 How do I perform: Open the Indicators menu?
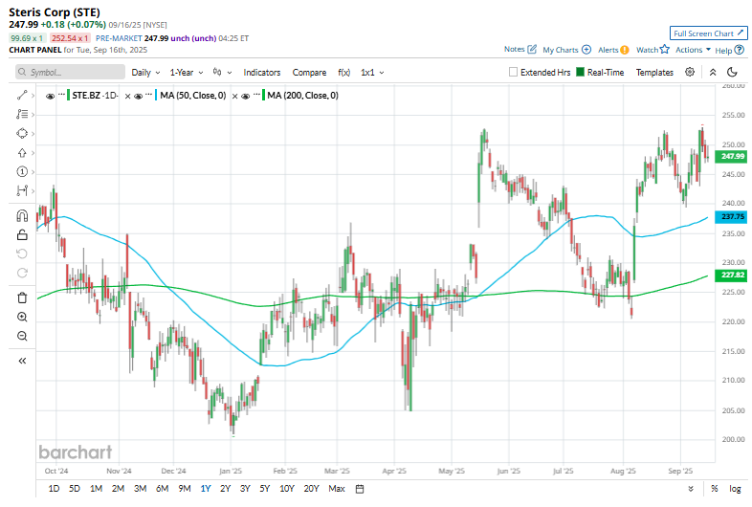(x=262, y=73)
